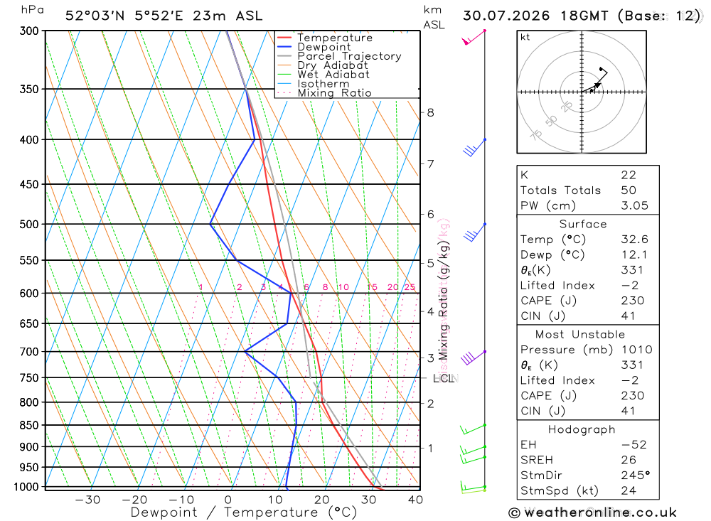This screenshot has height=521, width=711.
Task: Click the K index value '22'
Action: point(629,175)
